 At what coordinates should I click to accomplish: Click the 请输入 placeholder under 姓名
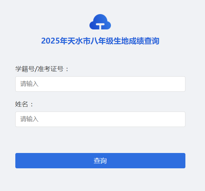(29, 119)
